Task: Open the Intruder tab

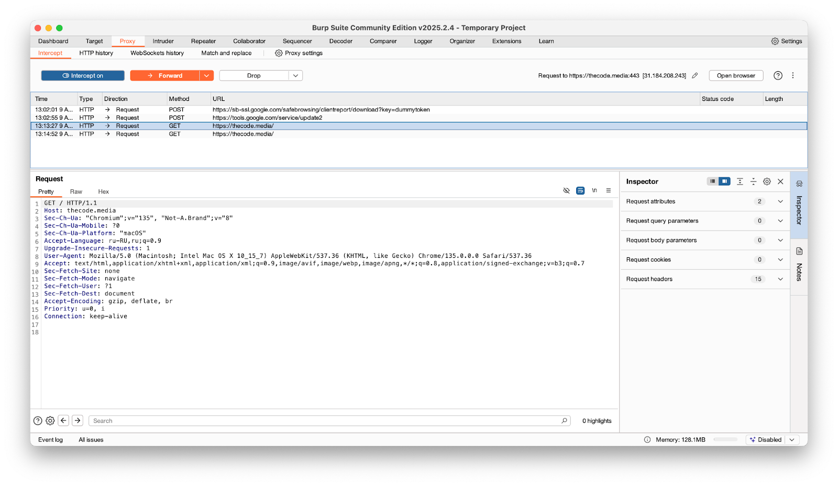Action: click(x=163, y=41)
